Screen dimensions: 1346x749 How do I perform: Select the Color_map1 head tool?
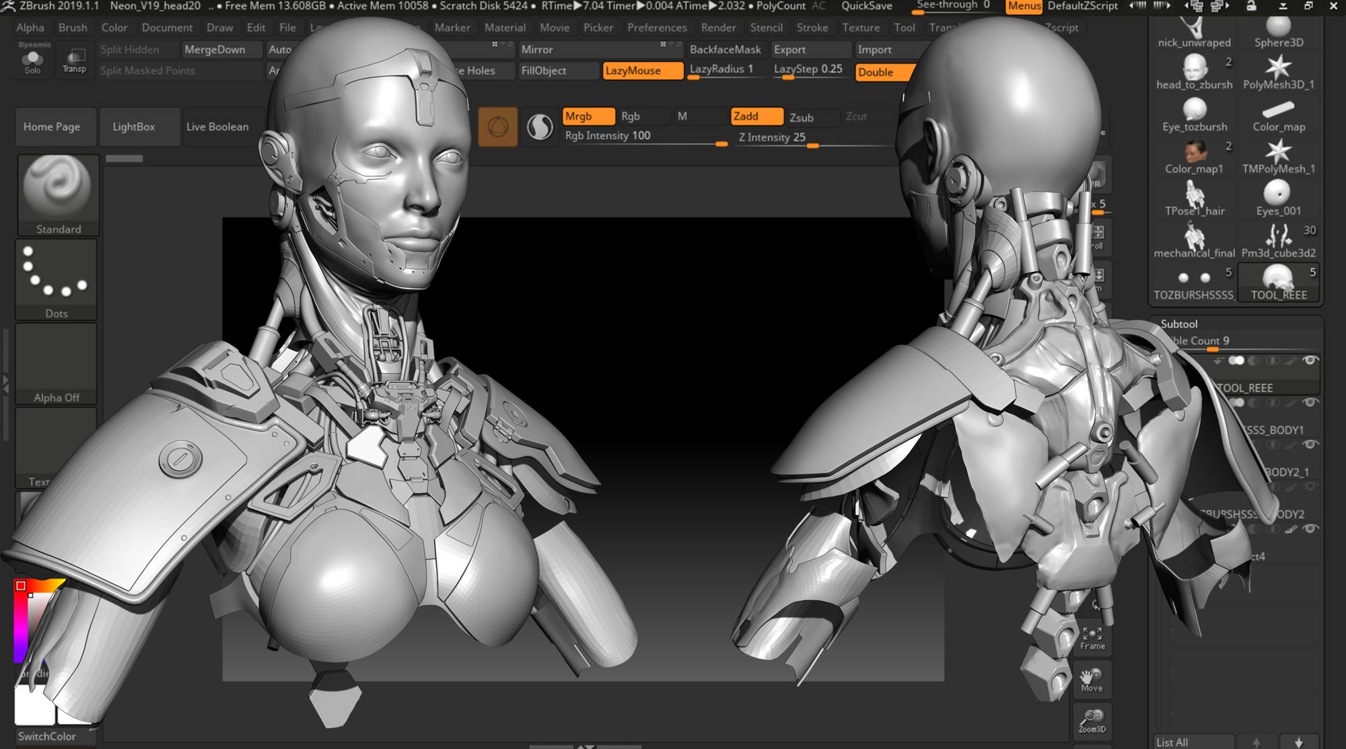tap(1194, 157)
